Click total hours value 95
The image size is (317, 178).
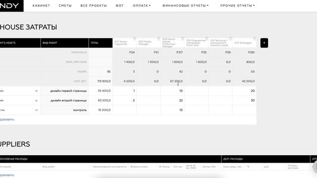(109, 72)
